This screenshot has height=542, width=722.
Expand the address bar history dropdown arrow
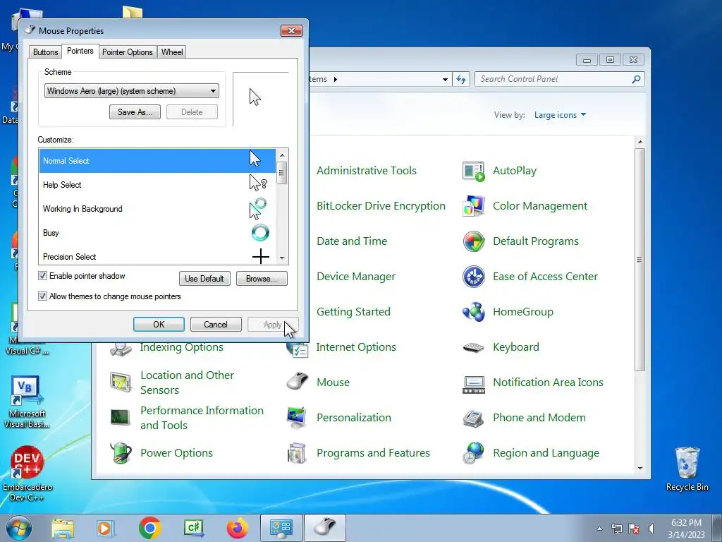[445, 79]
